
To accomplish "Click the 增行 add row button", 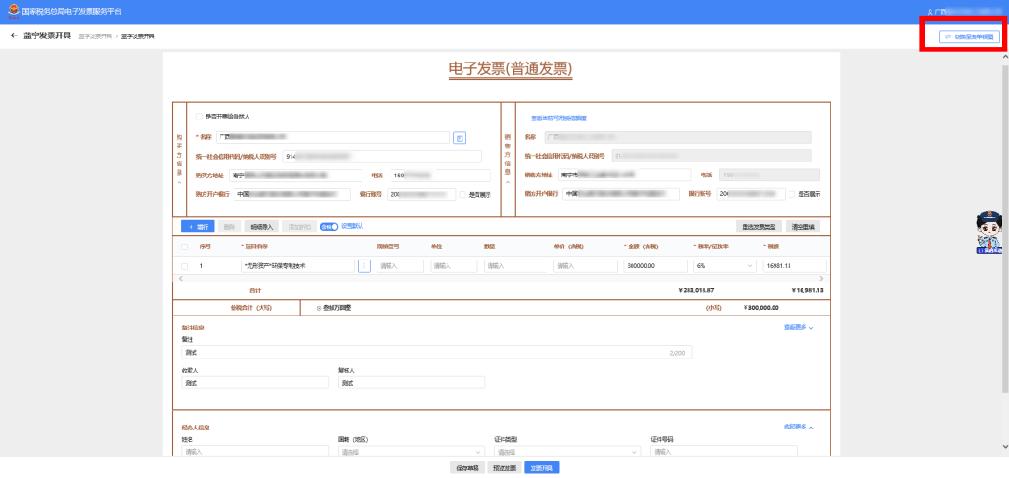I will 197,227.
